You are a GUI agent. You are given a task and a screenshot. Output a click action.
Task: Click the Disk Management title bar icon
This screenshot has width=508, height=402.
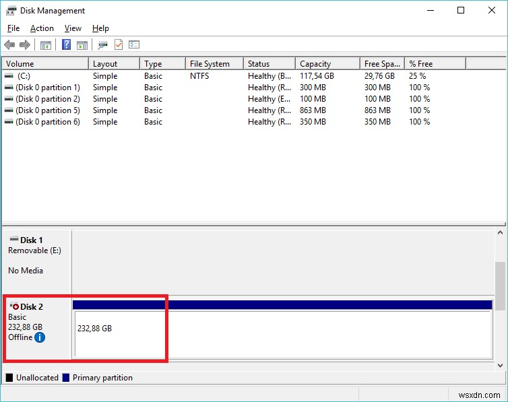(x=11, y=11)
